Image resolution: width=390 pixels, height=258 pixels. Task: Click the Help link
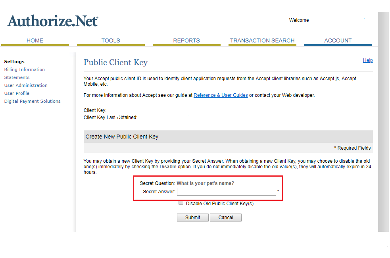tap(368, 60)
